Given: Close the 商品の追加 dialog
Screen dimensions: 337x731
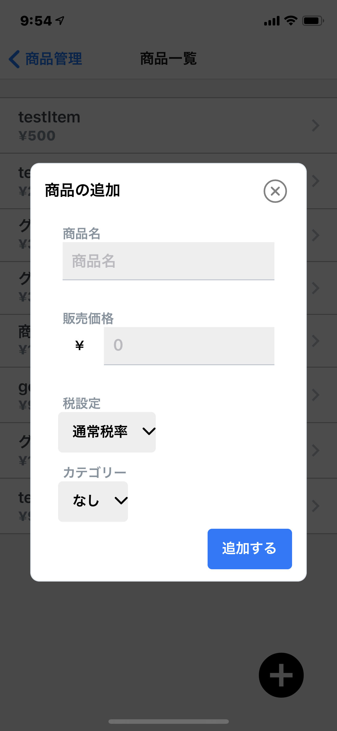Looking at the screenshot, I should click(x=275, y=191).
